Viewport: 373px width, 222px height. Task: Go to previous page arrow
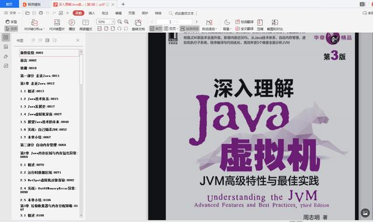[152, 22]
